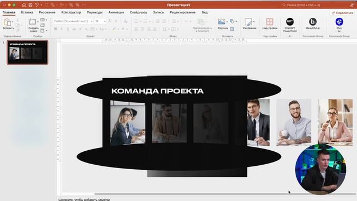The width and height of the screenshot is (357, 201).
Task: Justify the text alignment
Action: coord(155,29)
